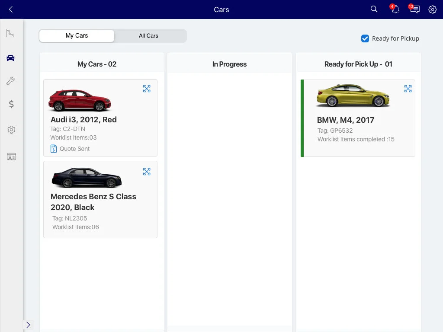Switch to the My Cars tab
443x332 pixels.
77,36
